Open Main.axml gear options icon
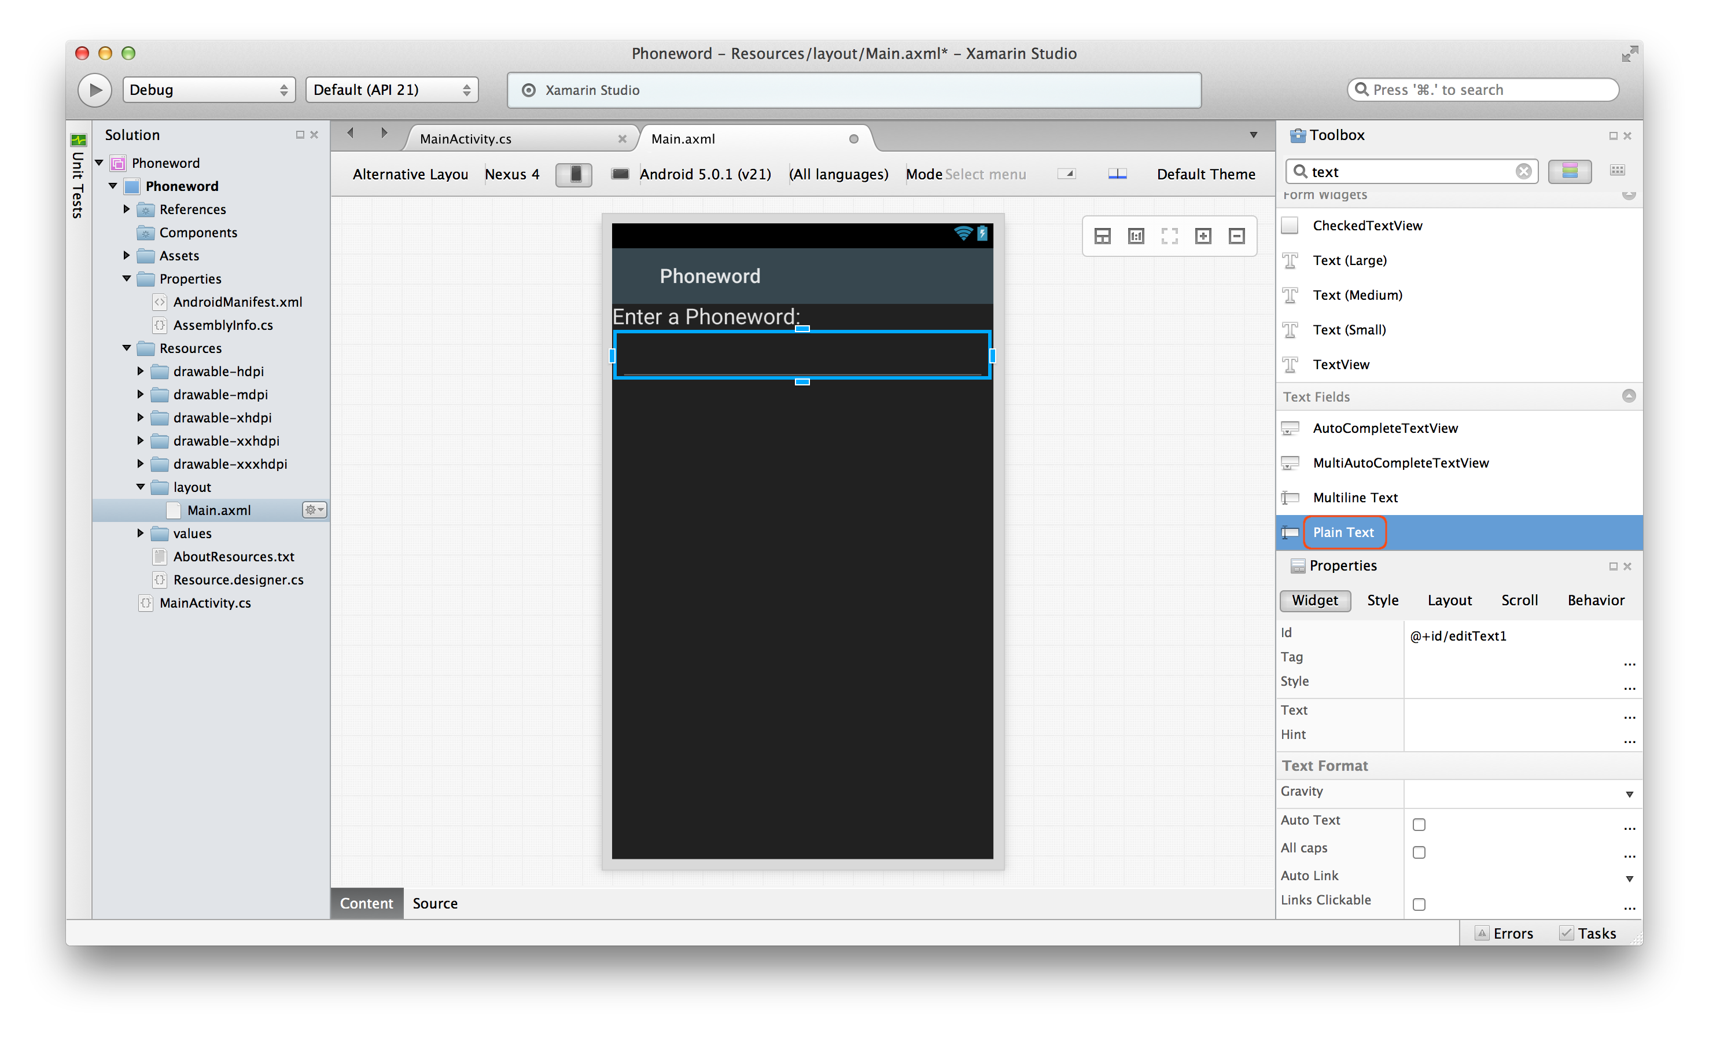1709x1037 pixels. (314, 510)
